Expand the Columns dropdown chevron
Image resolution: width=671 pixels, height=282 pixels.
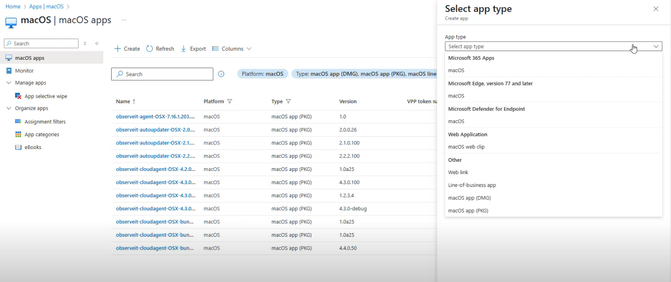coord(249,49)
